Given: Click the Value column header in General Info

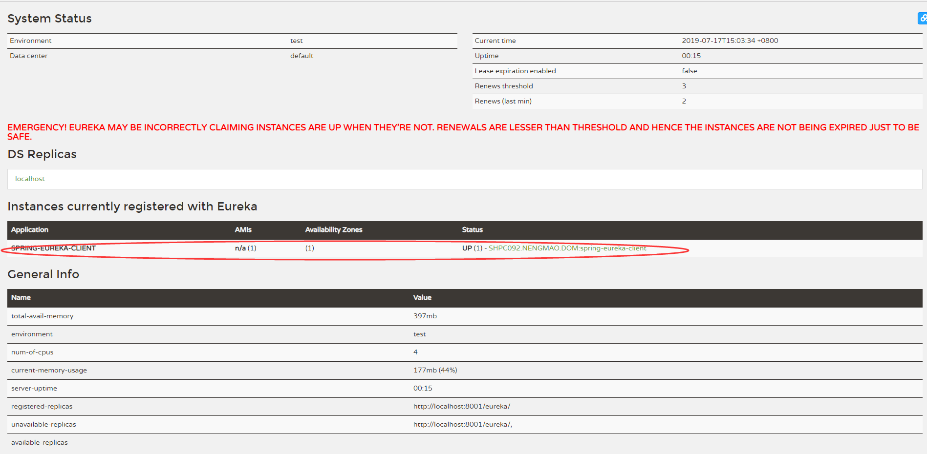Looking at the screenshot, I should pyautogui.click(x=422, y=297).
